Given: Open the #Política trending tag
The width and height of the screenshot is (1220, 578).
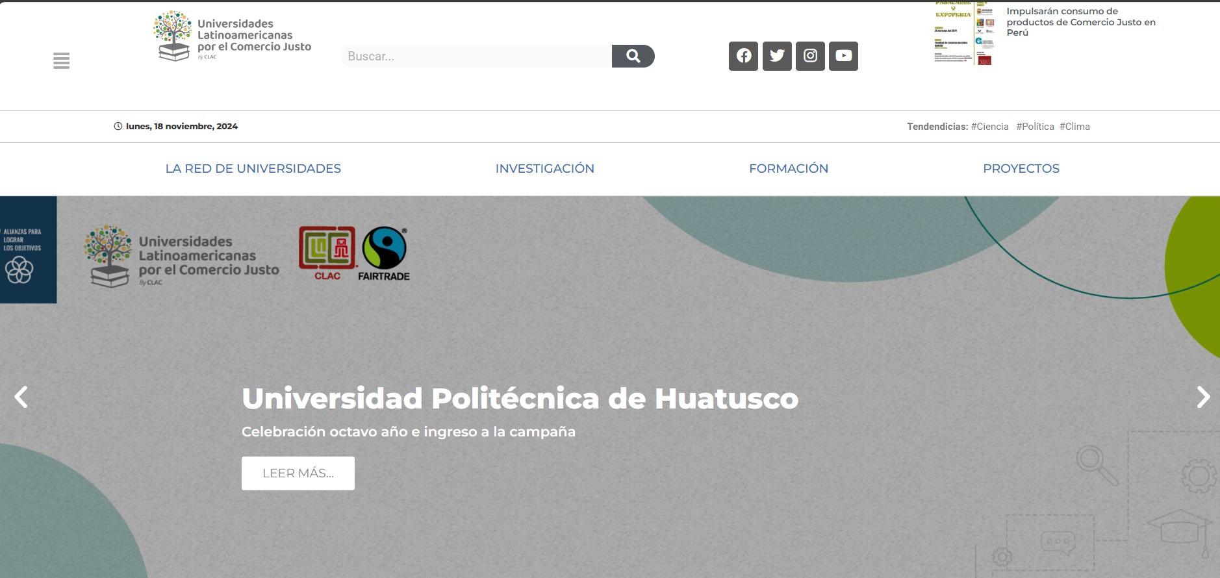Looking at the screenshot, I should click(1035, 127).
